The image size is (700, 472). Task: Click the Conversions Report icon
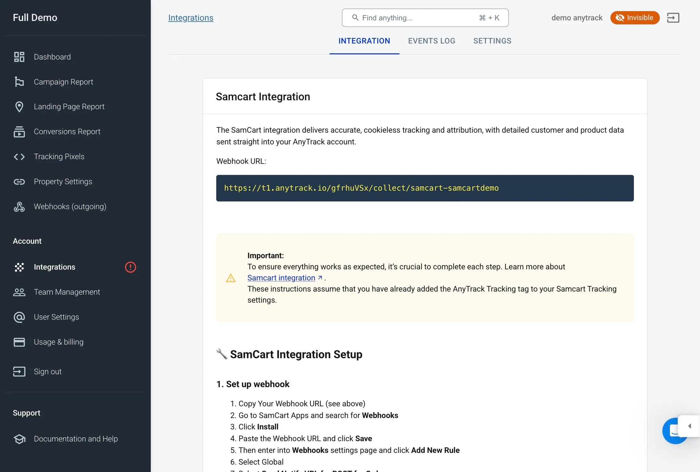[x=19, y=132]
